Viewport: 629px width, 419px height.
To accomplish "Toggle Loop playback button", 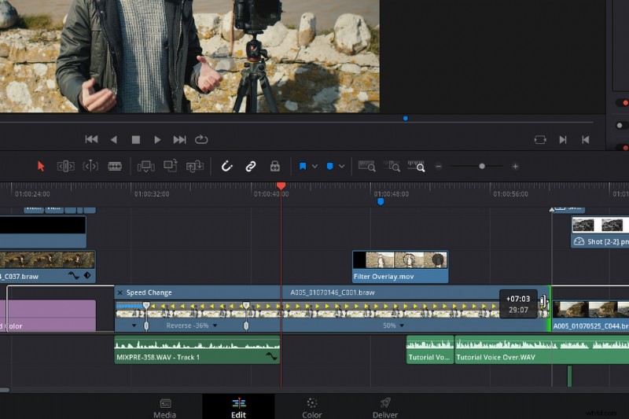I will (201, 139).
